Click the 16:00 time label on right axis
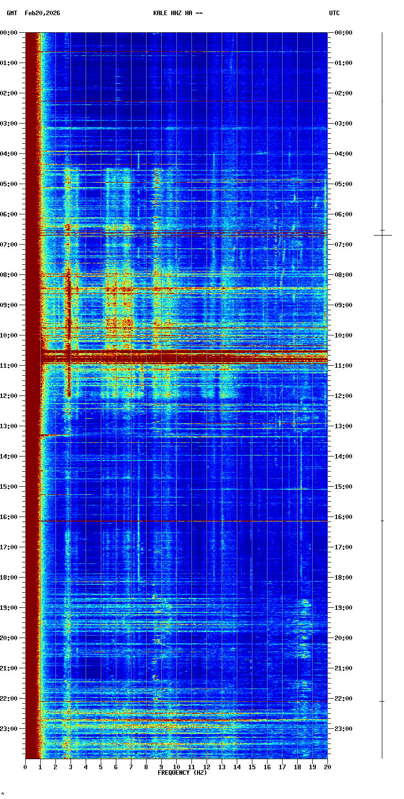This screenshot has width=404, height=799. pos(343,517)
